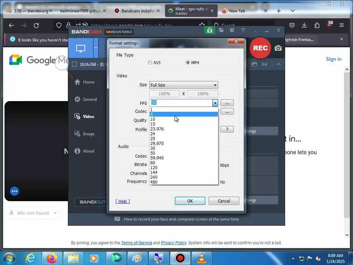Open the About section in Bandicam sidebar

click(x=84, y=151)
